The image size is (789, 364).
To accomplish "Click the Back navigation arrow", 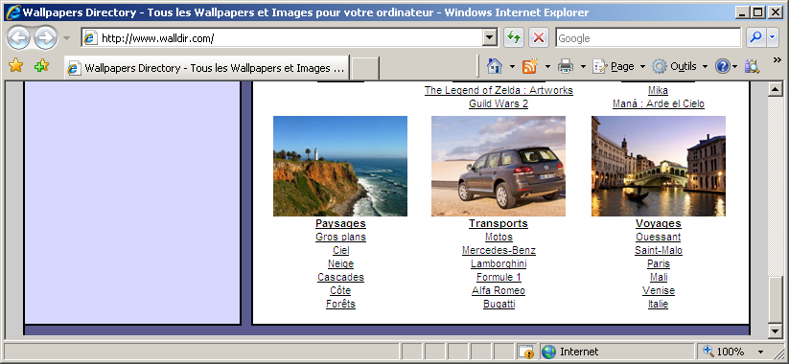I will (x=18, y=37).
